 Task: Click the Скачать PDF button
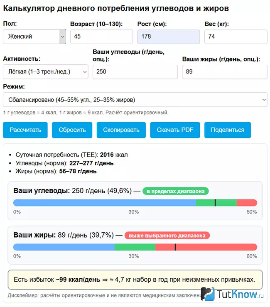pyautogui.click(x=175, y=130)
